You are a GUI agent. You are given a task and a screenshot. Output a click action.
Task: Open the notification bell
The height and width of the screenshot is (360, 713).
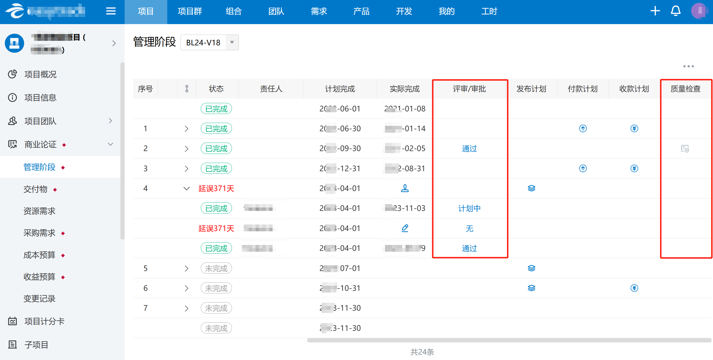click(676, 11)
